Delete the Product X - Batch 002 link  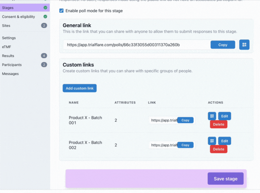click(x=218, y=149)
